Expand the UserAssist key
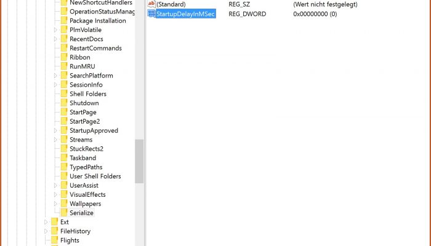This screenshot has width=431, height=246. [x=55, y=185]
